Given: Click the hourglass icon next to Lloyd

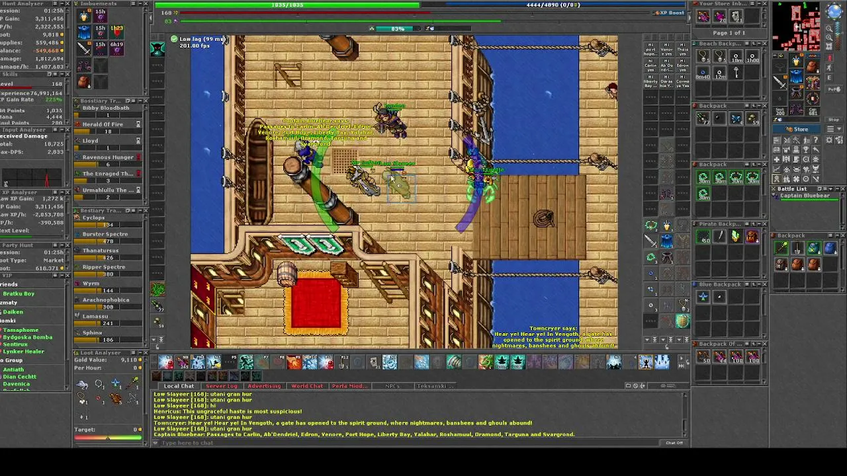Looking at the screenshot, I should [138, 141].
